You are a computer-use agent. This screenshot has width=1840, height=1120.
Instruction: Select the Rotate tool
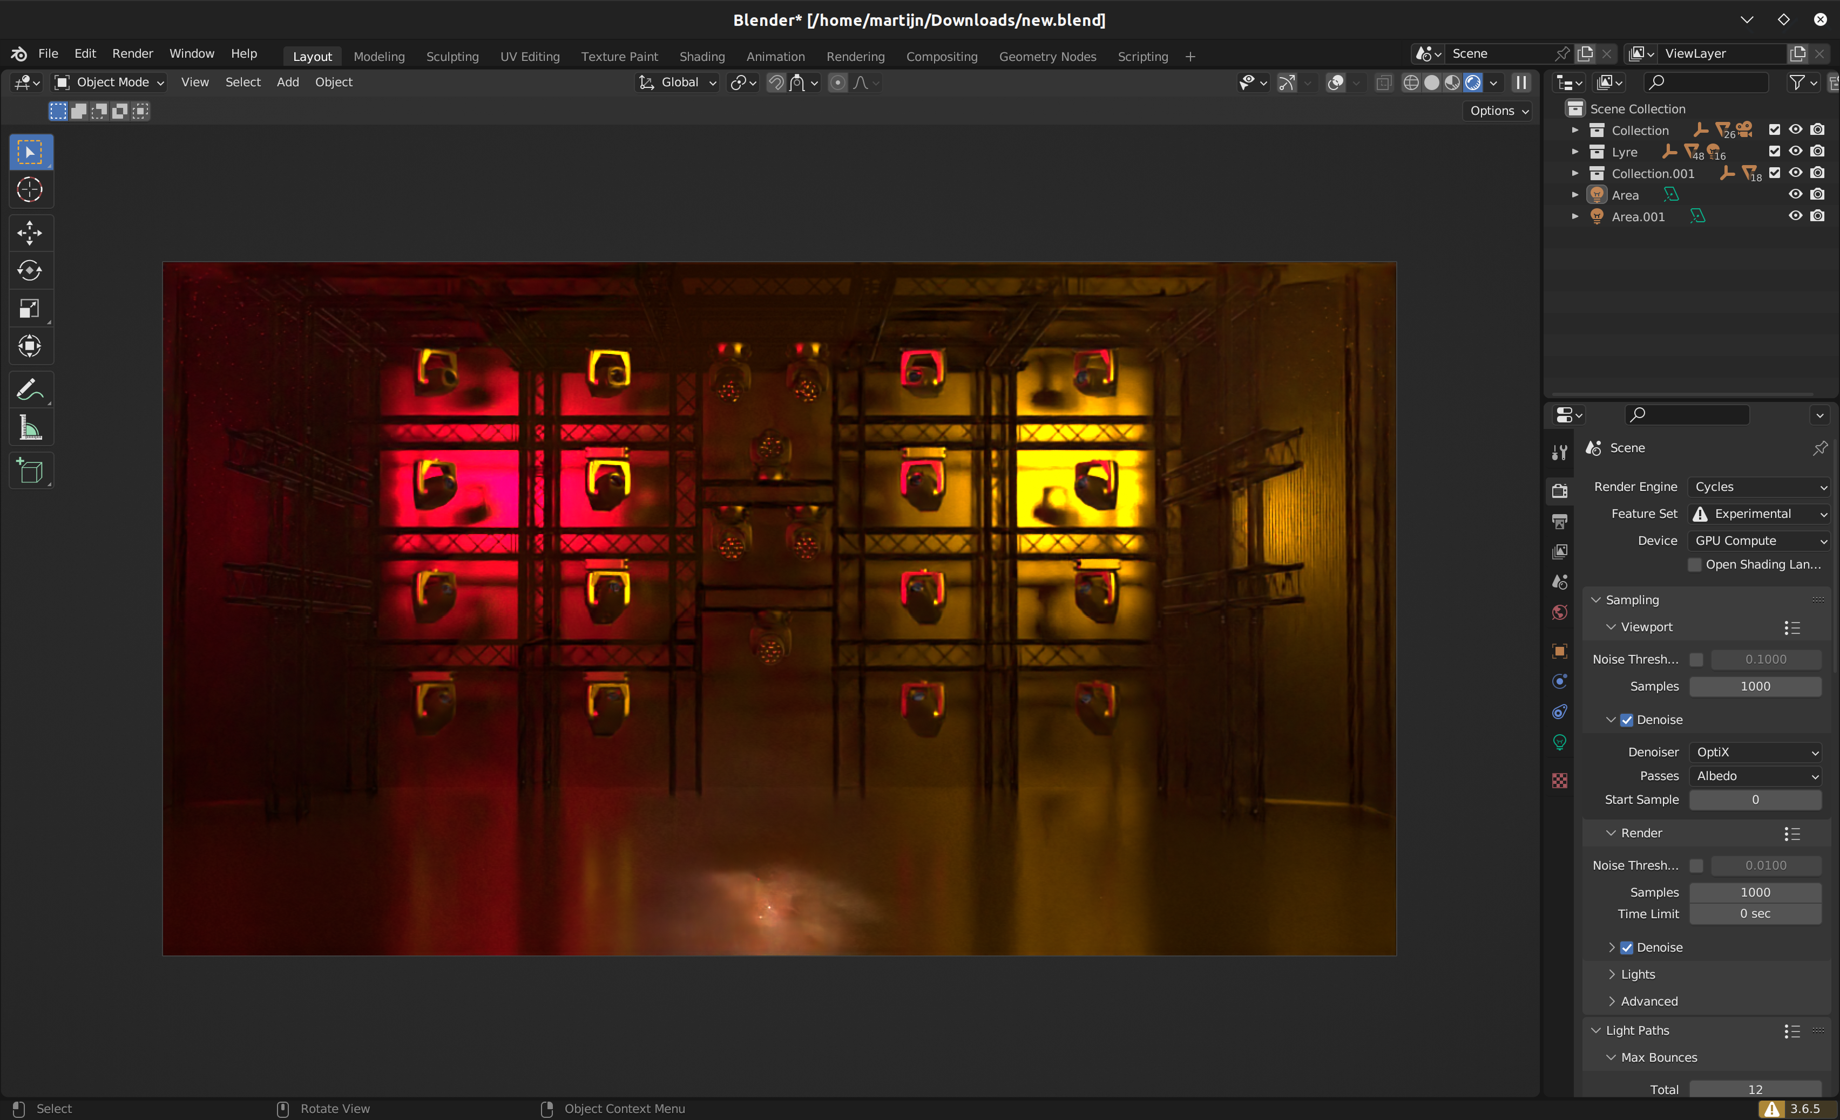point(30,270)
